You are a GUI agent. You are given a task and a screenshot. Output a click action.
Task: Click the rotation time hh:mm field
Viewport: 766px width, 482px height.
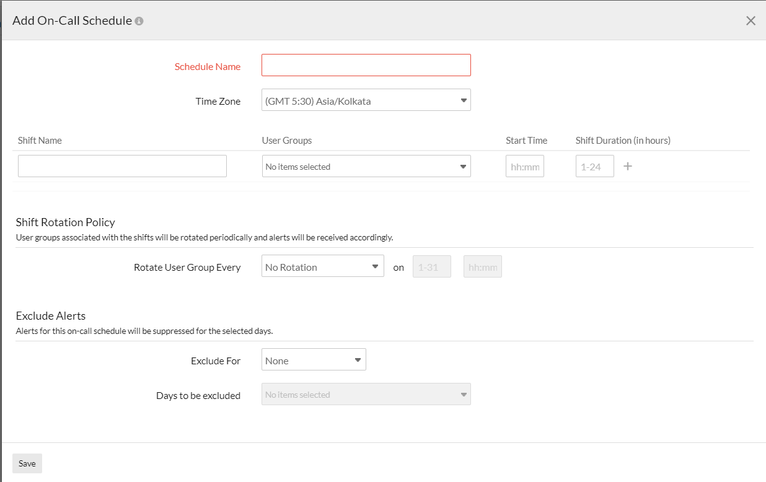(482, 266)
